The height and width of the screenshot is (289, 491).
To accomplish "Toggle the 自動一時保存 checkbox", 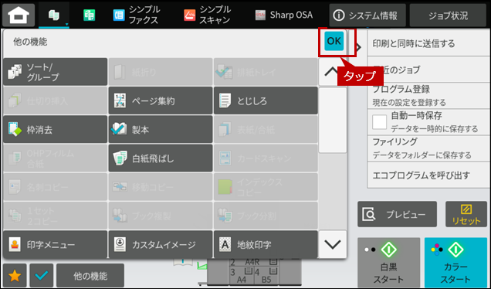I will [x=380, y=122].
